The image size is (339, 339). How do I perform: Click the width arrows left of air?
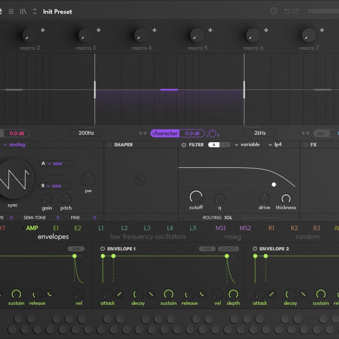click(306, 133)
